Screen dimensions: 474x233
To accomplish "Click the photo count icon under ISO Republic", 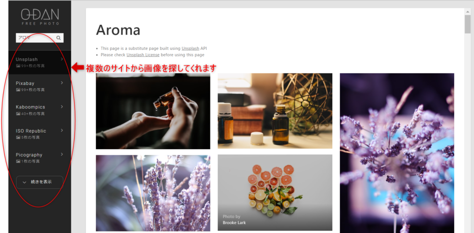I will point(18,137).
